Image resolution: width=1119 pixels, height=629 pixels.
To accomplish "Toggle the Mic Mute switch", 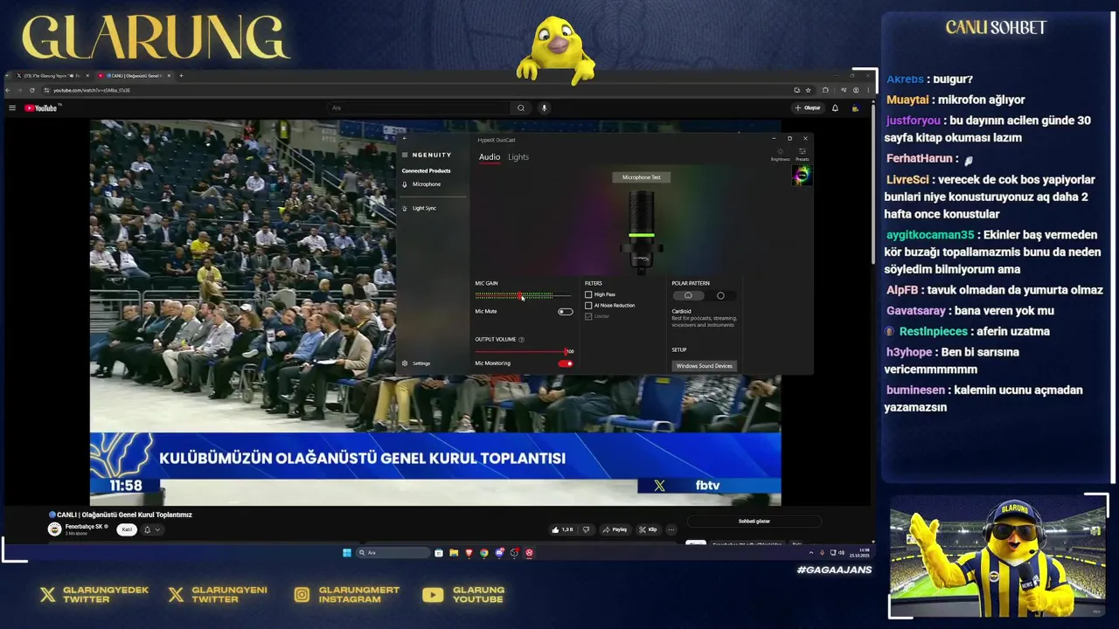I will (x=566, y=312).
